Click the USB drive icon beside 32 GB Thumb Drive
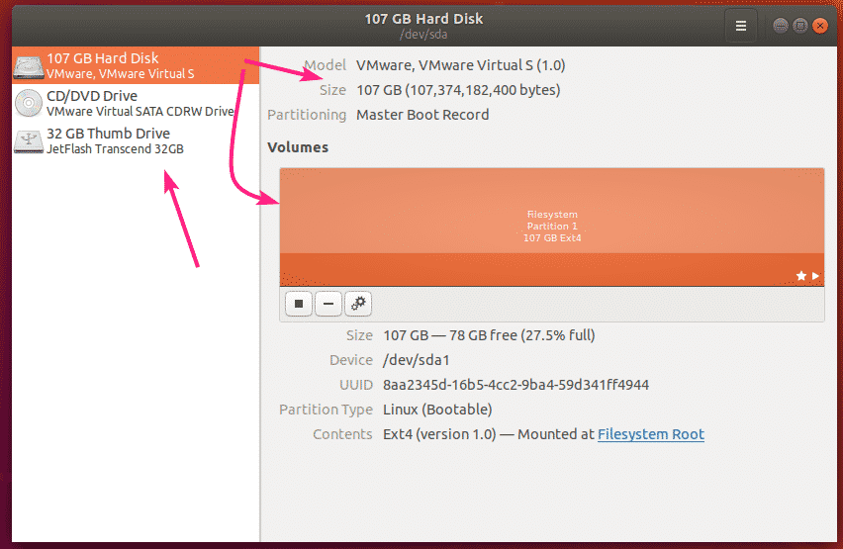The height and width of the screenshot is (549, 843). (29, 140)
